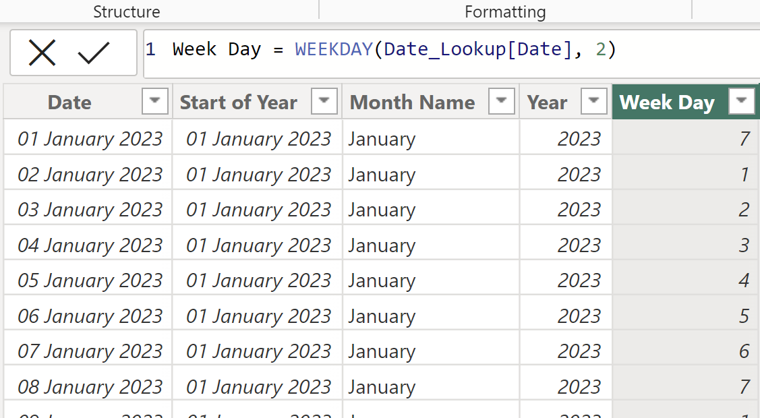The height and width of the screenshot is (418, 760).
Task: Click the Formatting ribbon group label
Action: point(505,11)
